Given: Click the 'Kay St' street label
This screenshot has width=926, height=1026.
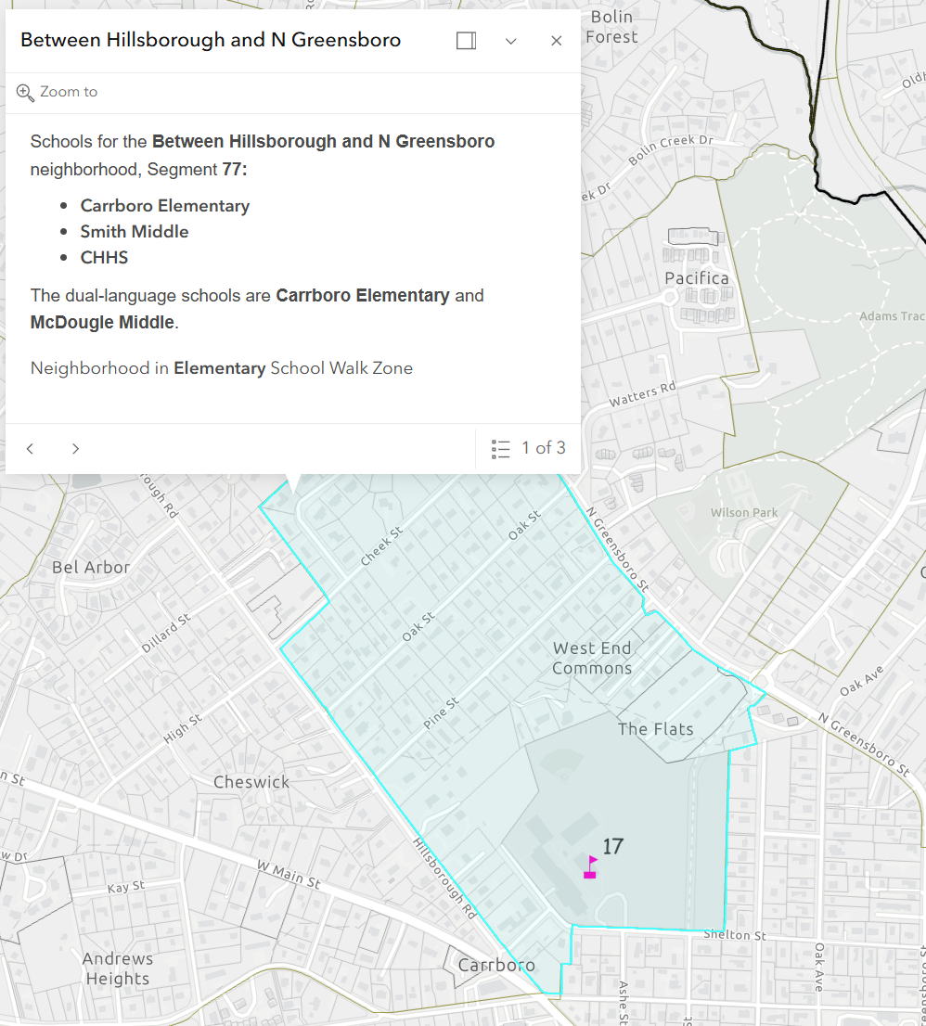Looking at the screenshot, I should click(126, 887).
